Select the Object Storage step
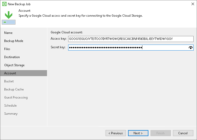The height and width of the screenshot is (140, 197). pos(14,65)
